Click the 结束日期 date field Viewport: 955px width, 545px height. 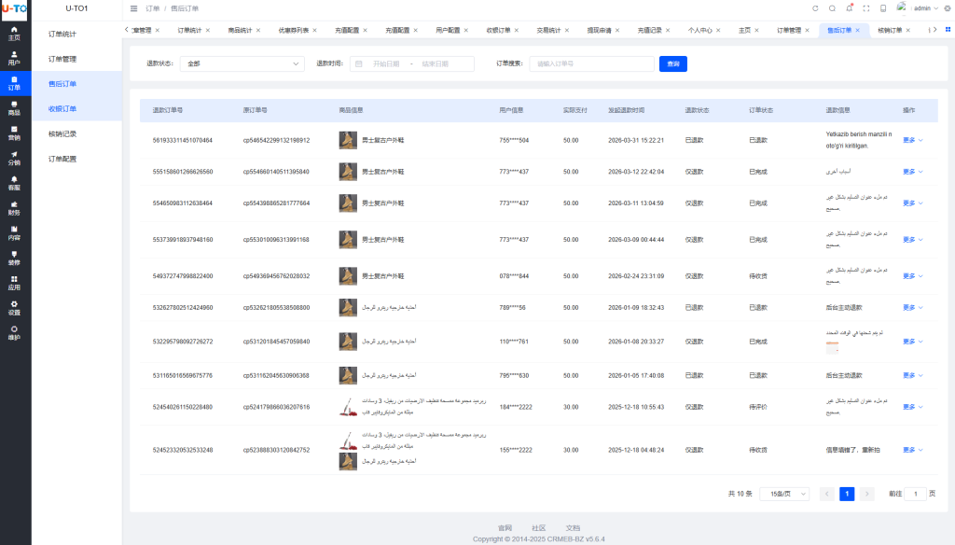point(436,64)
